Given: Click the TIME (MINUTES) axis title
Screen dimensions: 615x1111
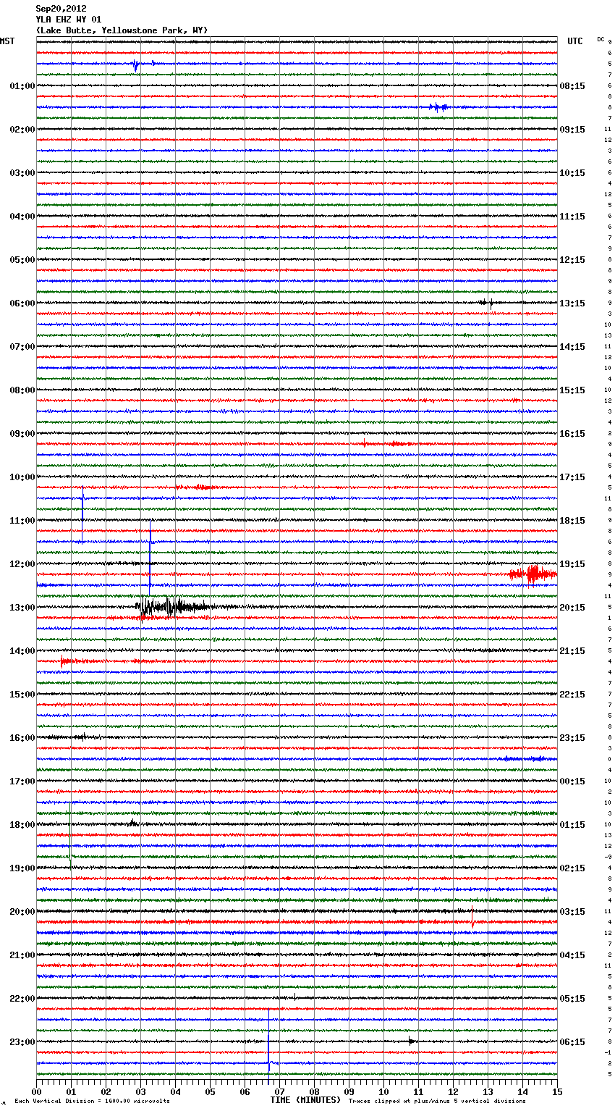Looking at the screenshot, I should pyautogui.click(x=305, y=1100).
